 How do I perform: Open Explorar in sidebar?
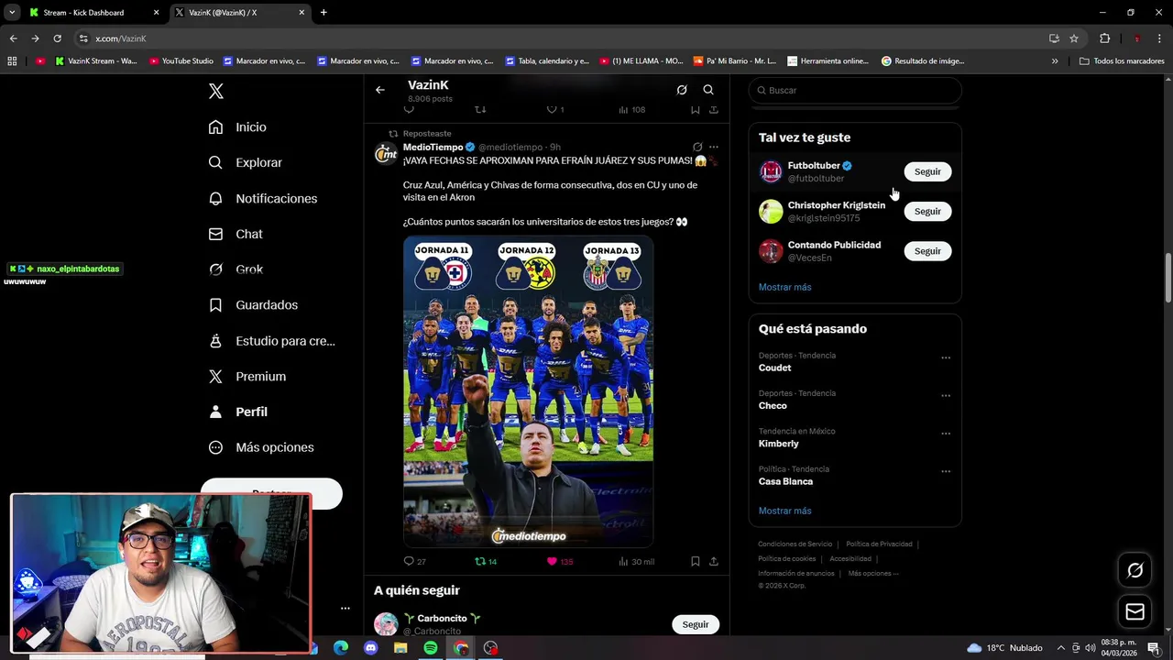click(245, 162)
